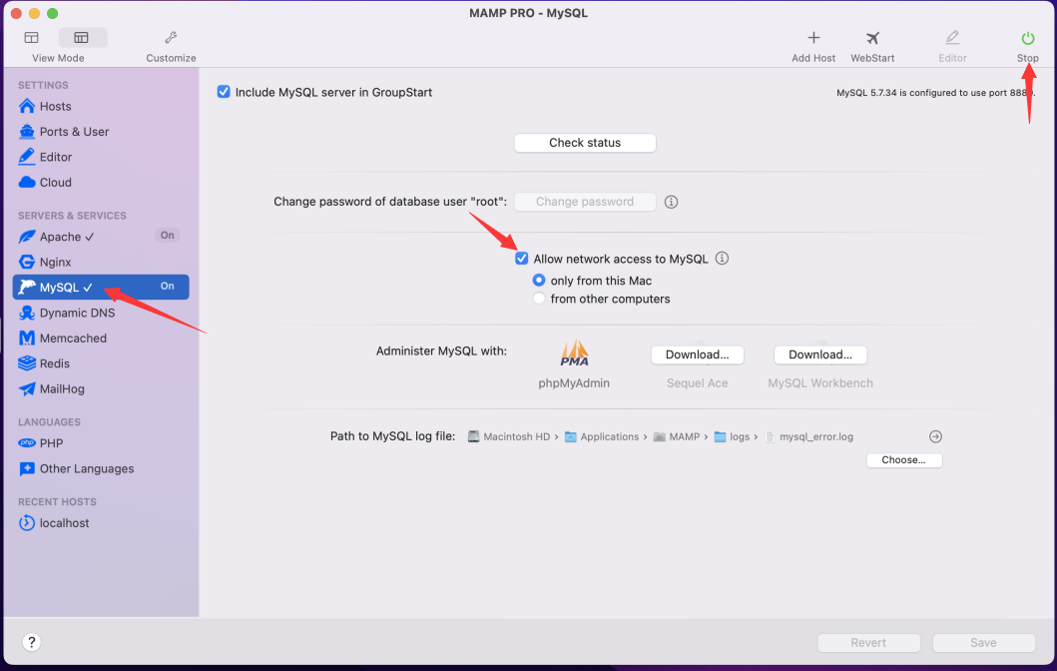The height and width of the screenshot is (671, 1057).
Task: Open the Customize toolbar tool
Action: [171, 39]
